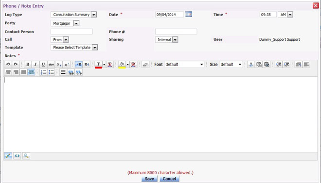This screenshot has width=321, height=183.
Task: Click the first indent icon after the clipboard icons
Action: pyautogui.click(x=279, y=65)
